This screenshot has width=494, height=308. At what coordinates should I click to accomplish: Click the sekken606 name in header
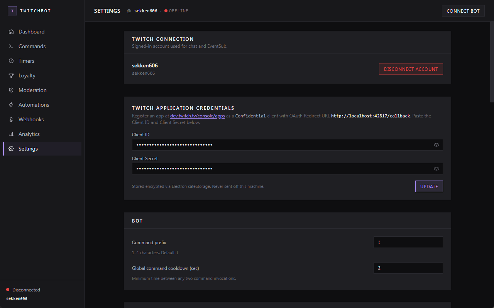tap(145, 11)
